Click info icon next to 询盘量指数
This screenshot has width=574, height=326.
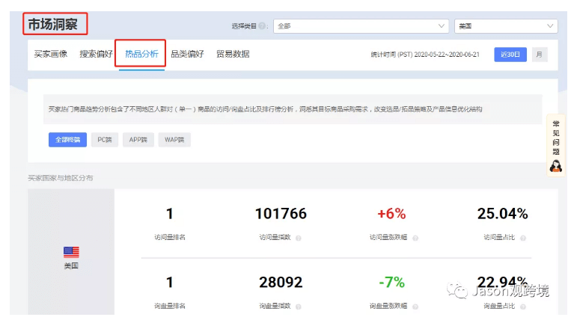(x=298, y=307)
